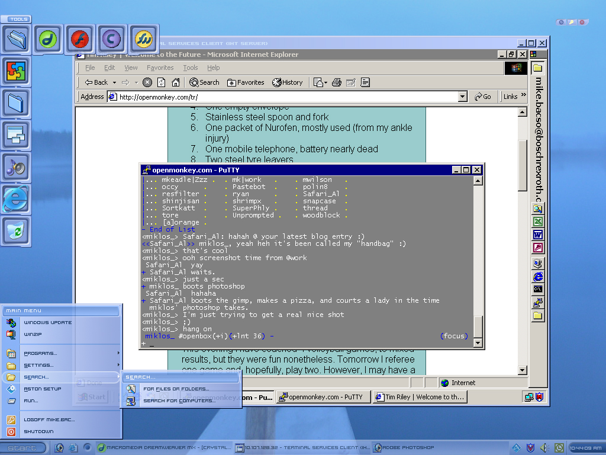Launch Fireworks from the Tools shelf

(144, 40)
